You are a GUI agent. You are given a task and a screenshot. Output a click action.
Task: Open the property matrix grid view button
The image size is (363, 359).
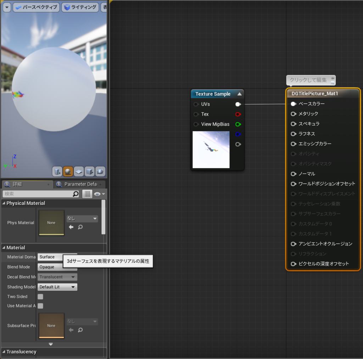87,194
